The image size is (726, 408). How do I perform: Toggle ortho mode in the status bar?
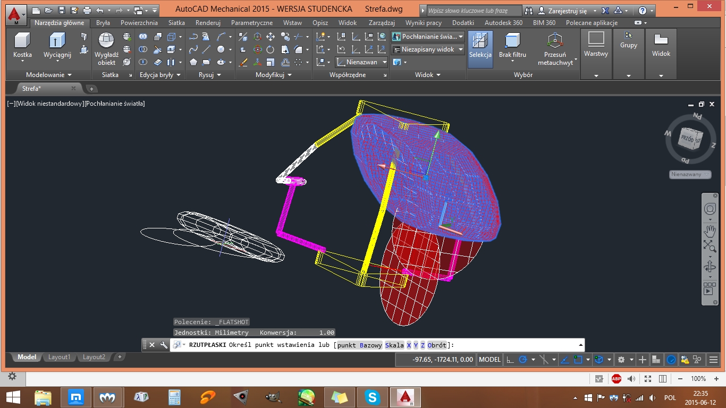pos(509,360)
